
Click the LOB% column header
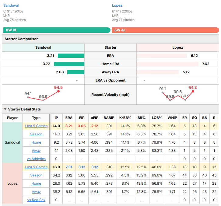click(157, 118)
